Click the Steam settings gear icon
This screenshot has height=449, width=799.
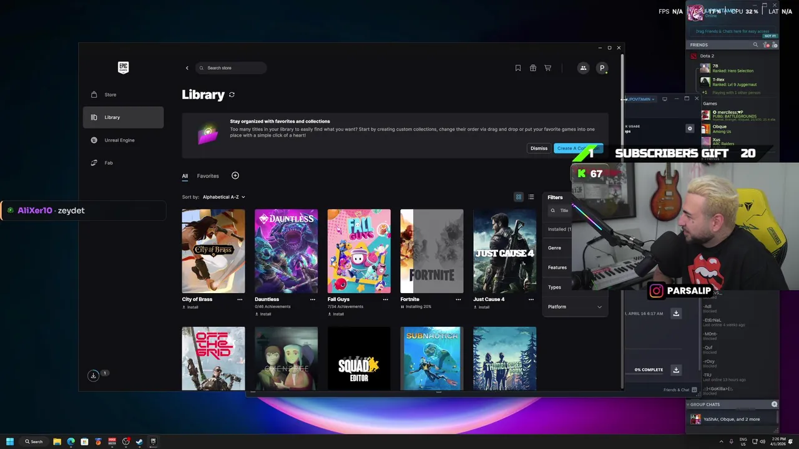pos(690,128)
